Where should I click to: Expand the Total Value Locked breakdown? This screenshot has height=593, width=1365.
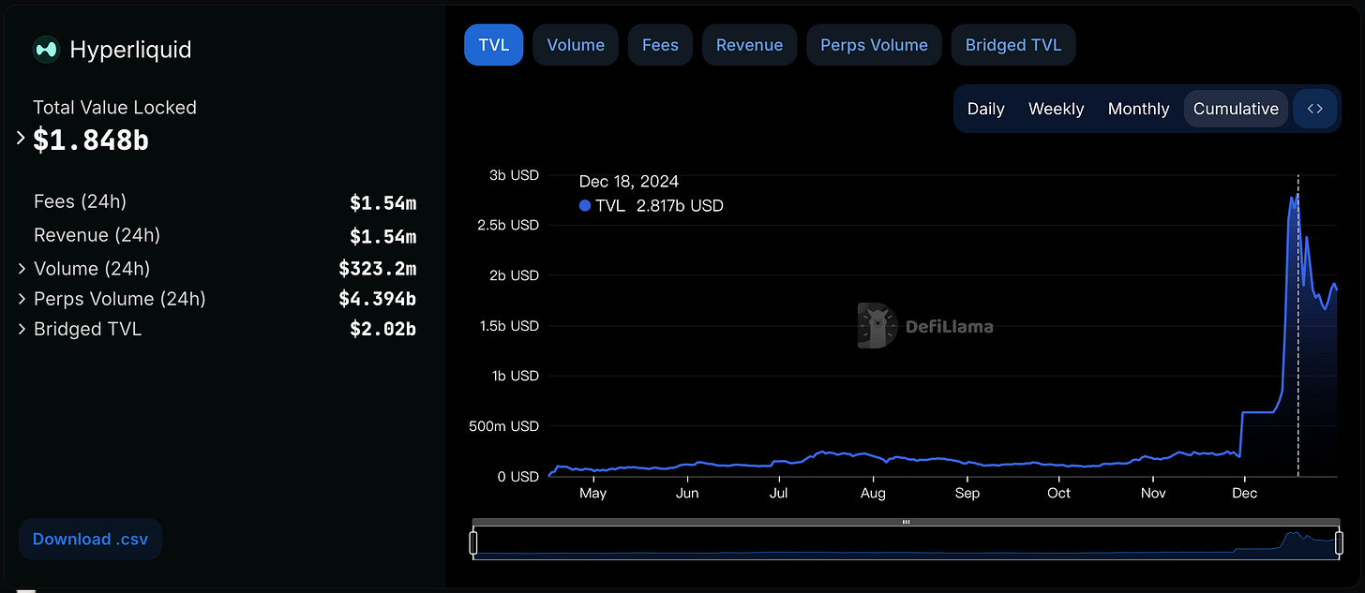click(19, 137)
